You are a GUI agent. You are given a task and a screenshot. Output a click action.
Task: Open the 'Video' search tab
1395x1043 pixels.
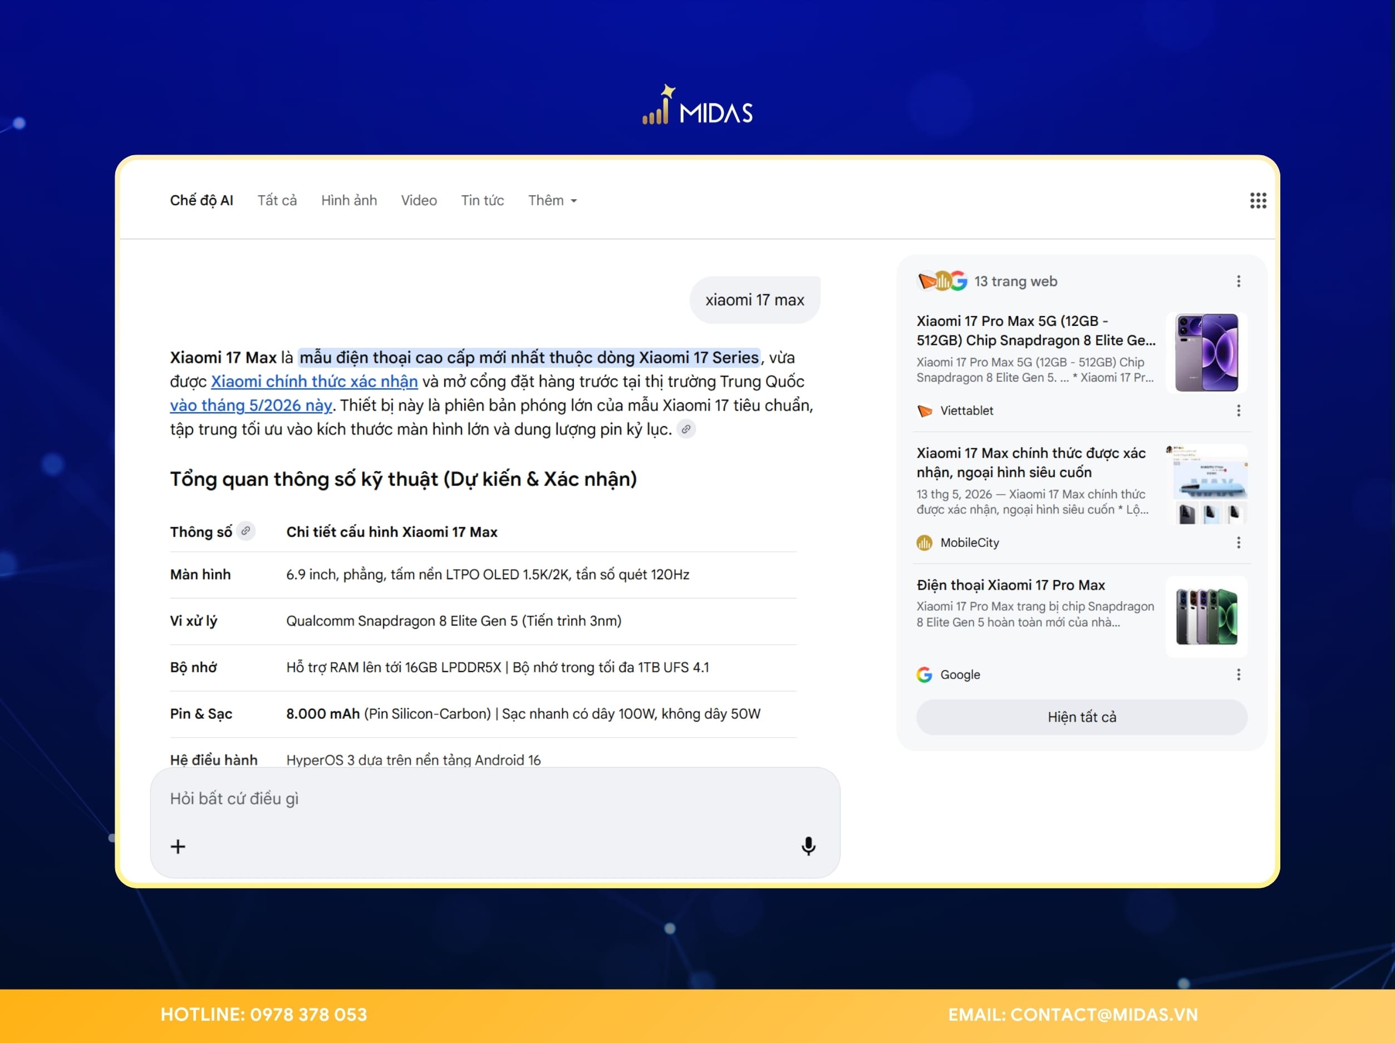coord(419,200)
